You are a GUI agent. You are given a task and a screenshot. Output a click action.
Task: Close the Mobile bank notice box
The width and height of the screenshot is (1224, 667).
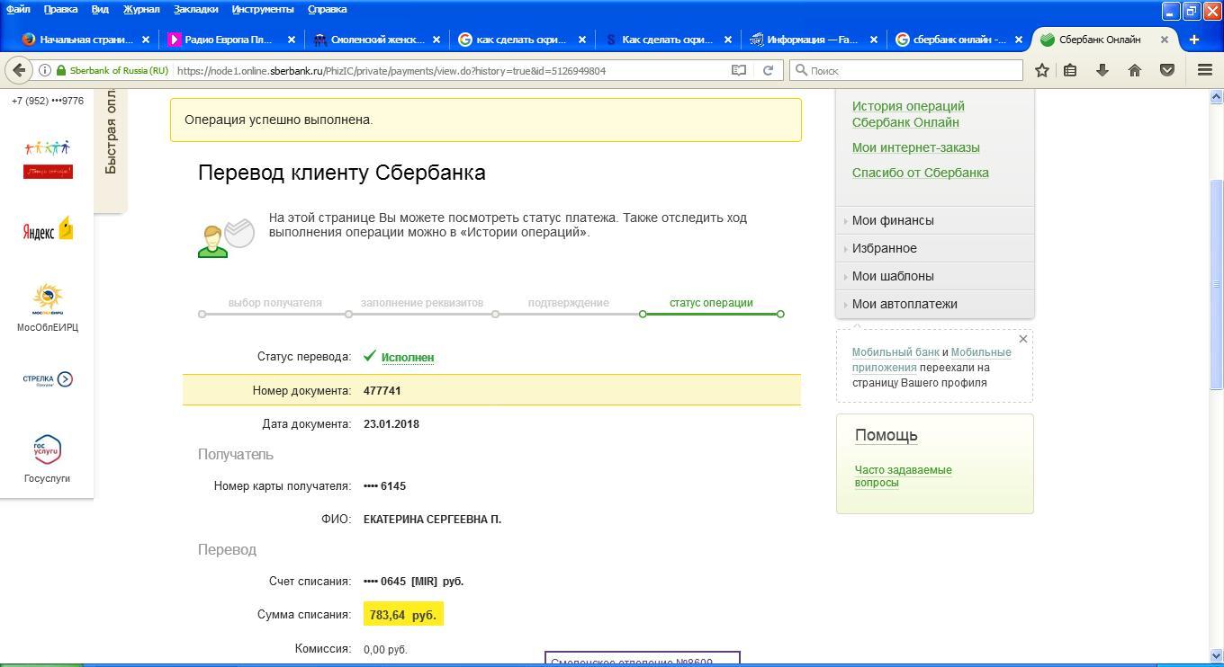pyautogui.click(x=1022, y=339)
